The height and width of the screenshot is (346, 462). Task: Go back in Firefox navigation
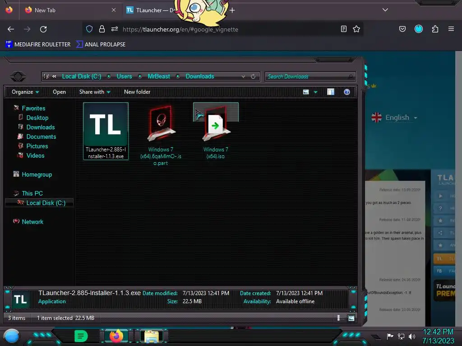coord(11,29)
